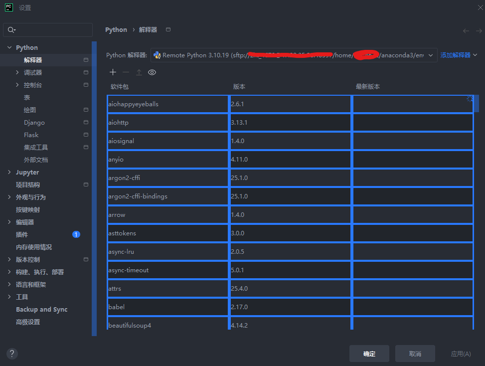This screenshot has width=485, height=366.
Task: Expand the 工具 group
Action: [x=9, y=297]
